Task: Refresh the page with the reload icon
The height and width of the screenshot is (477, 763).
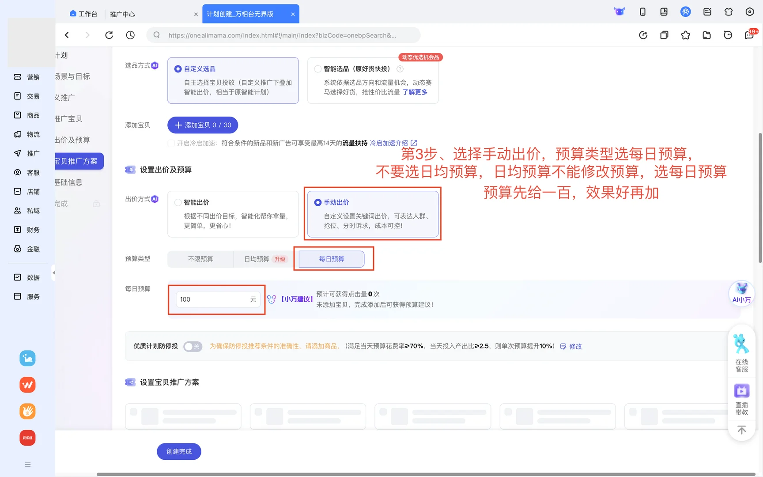Action: (x=109, y=35)
